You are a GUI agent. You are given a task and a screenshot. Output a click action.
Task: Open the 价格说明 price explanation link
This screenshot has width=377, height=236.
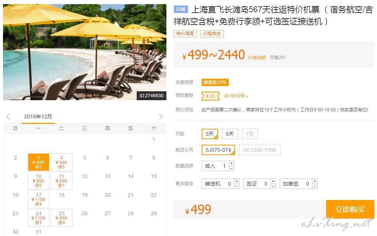[257, 58]
